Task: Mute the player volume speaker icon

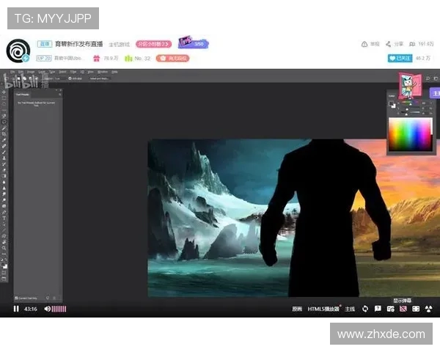Action: tap(46, 309)
